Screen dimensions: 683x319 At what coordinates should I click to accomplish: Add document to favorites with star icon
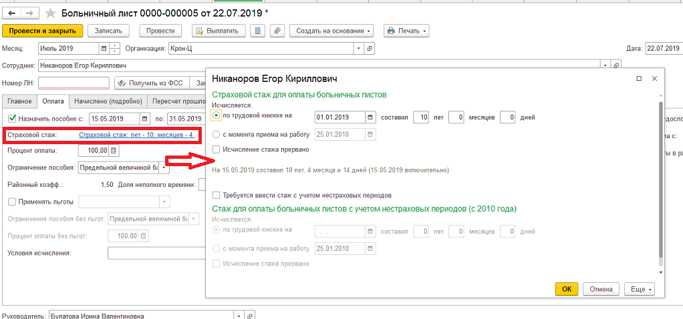(51, 13)
